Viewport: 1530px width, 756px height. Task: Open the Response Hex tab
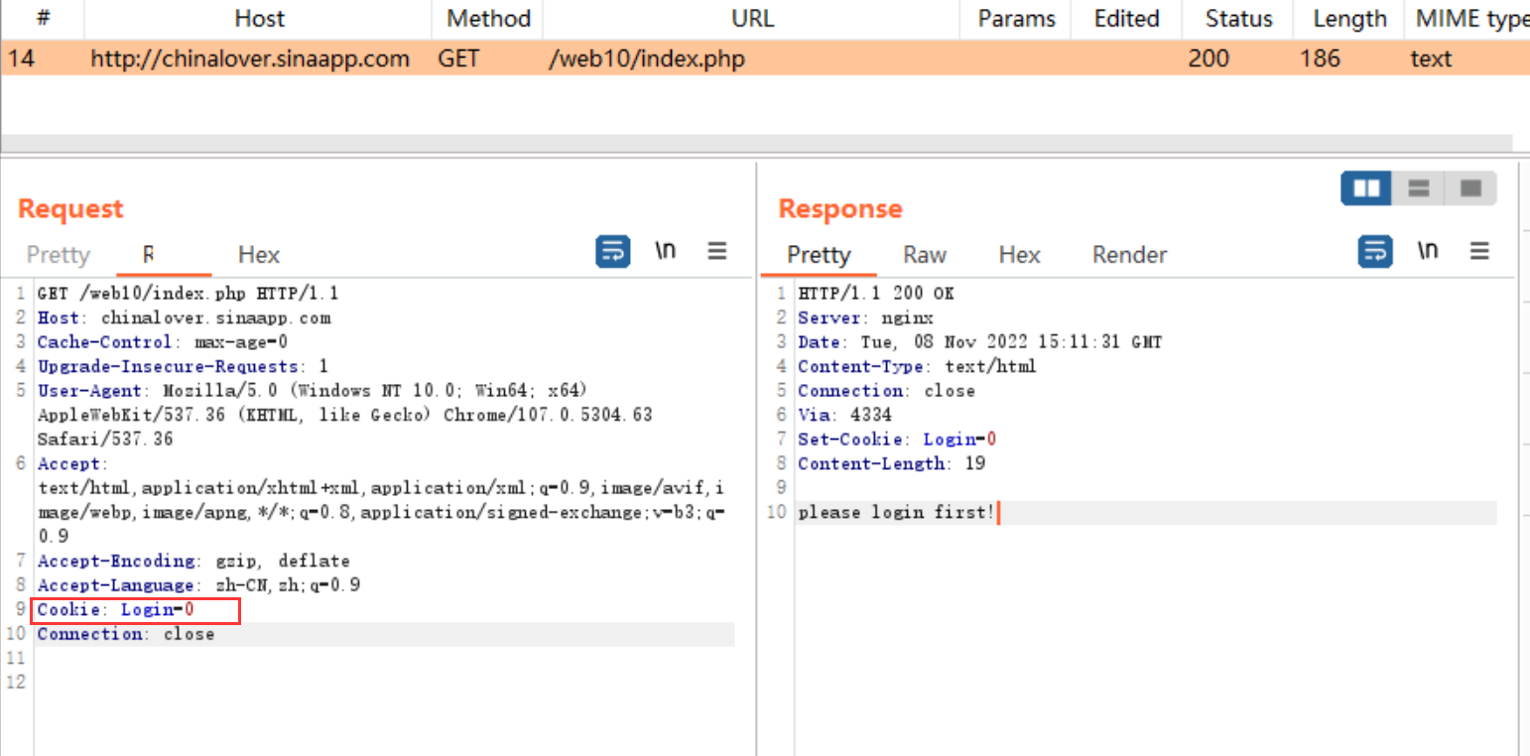[x=1019, y=255]
